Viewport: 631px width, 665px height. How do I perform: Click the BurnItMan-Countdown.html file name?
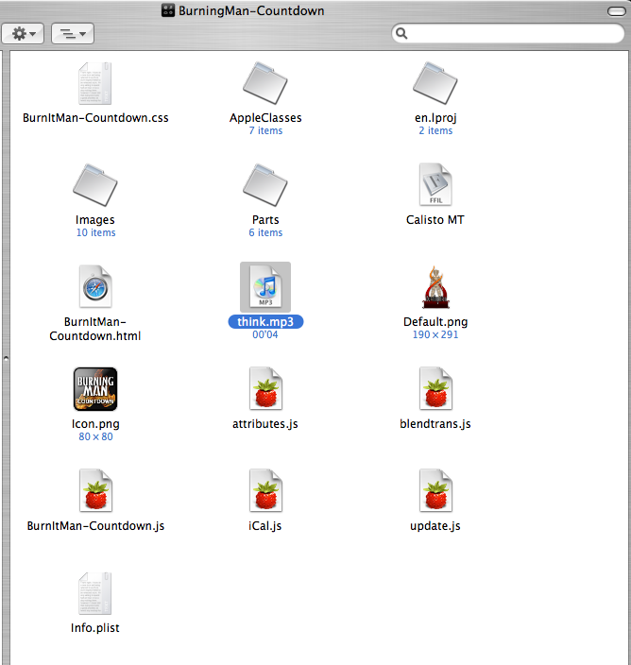tap(95, 329)
